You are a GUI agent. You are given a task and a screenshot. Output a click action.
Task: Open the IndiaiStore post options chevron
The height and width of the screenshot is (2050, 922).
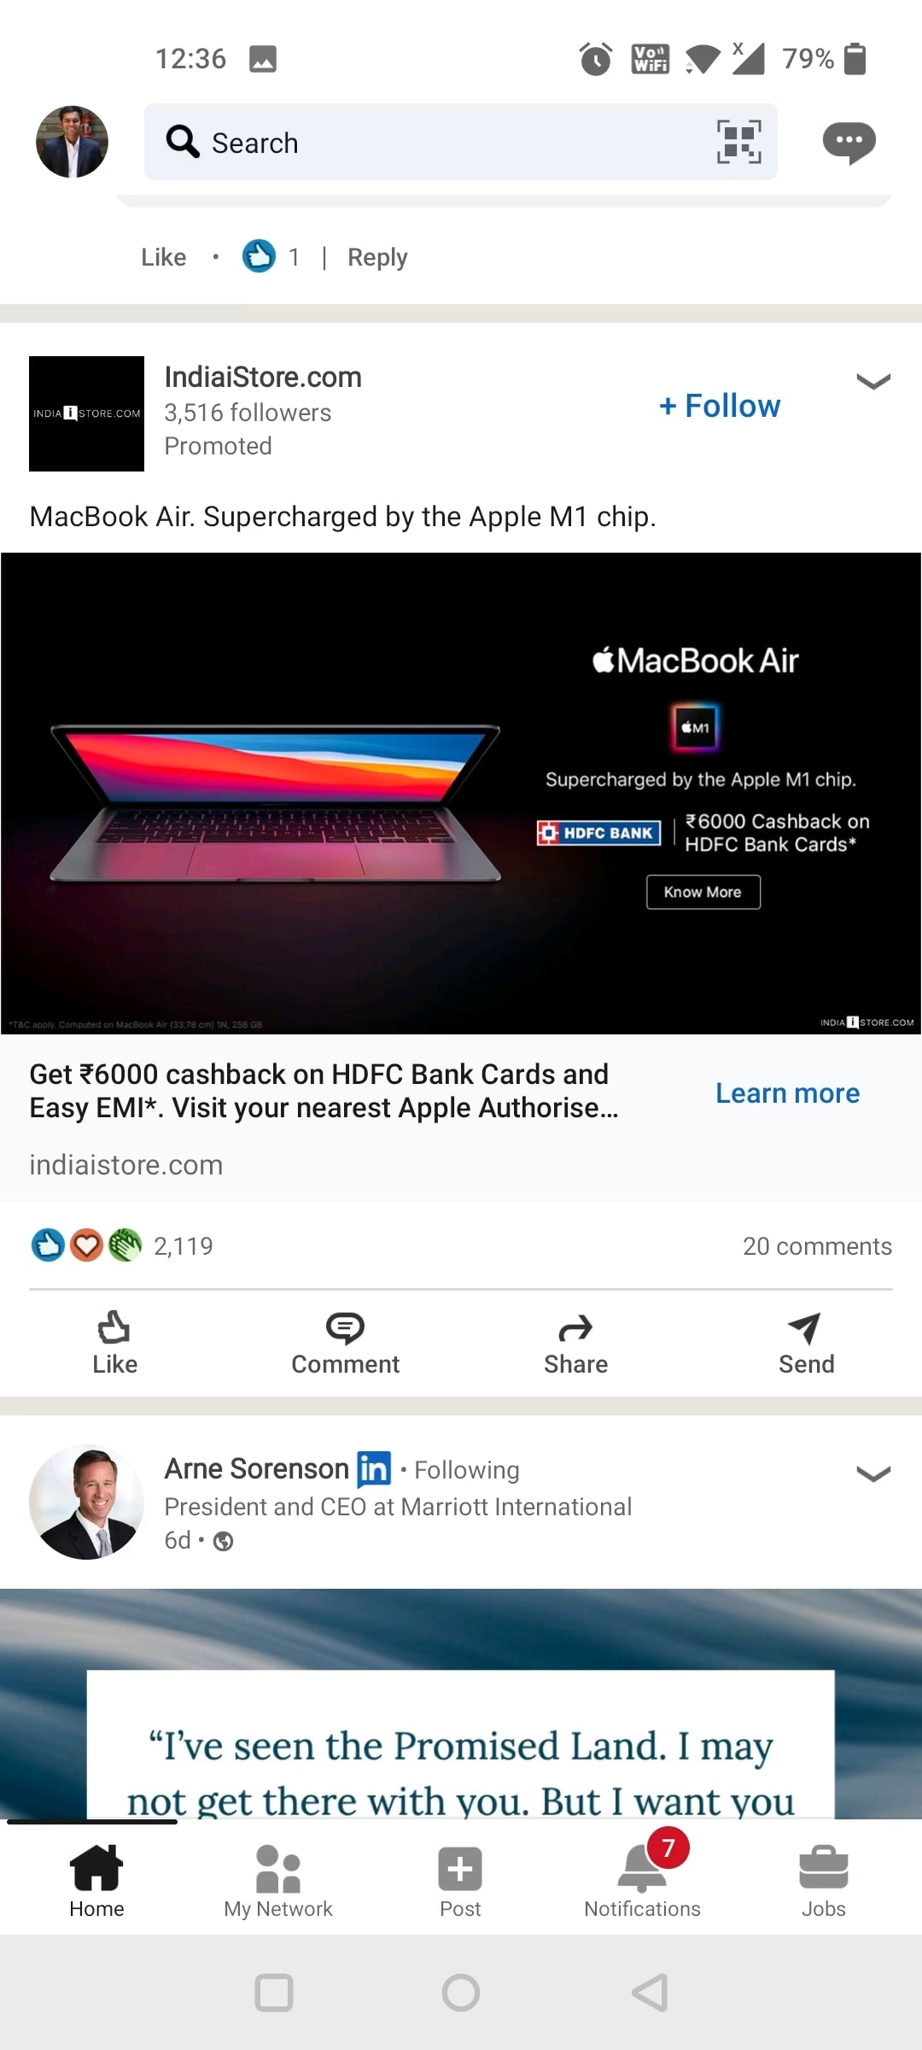pyautogui.click(x=873, y=381)
